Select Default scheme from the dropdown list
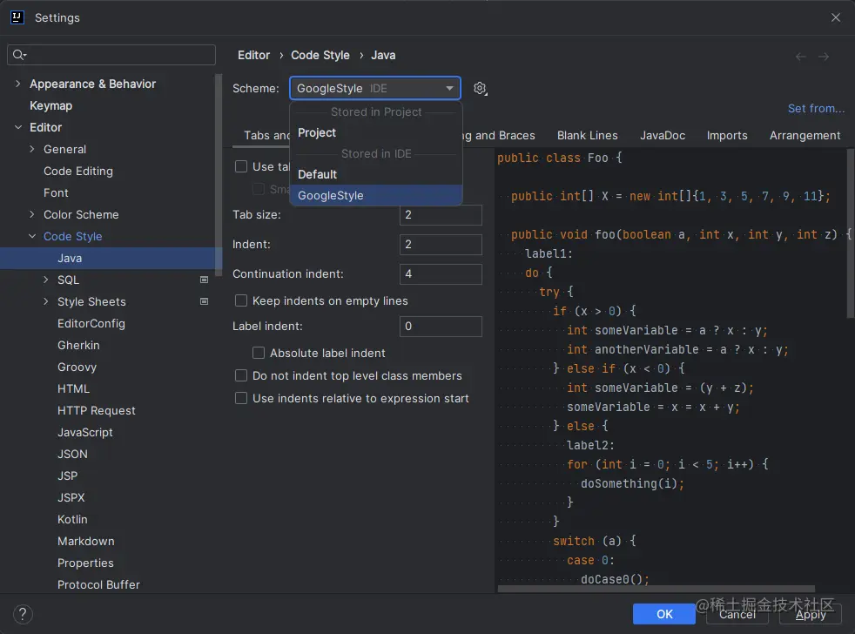 tap(376, 174)
